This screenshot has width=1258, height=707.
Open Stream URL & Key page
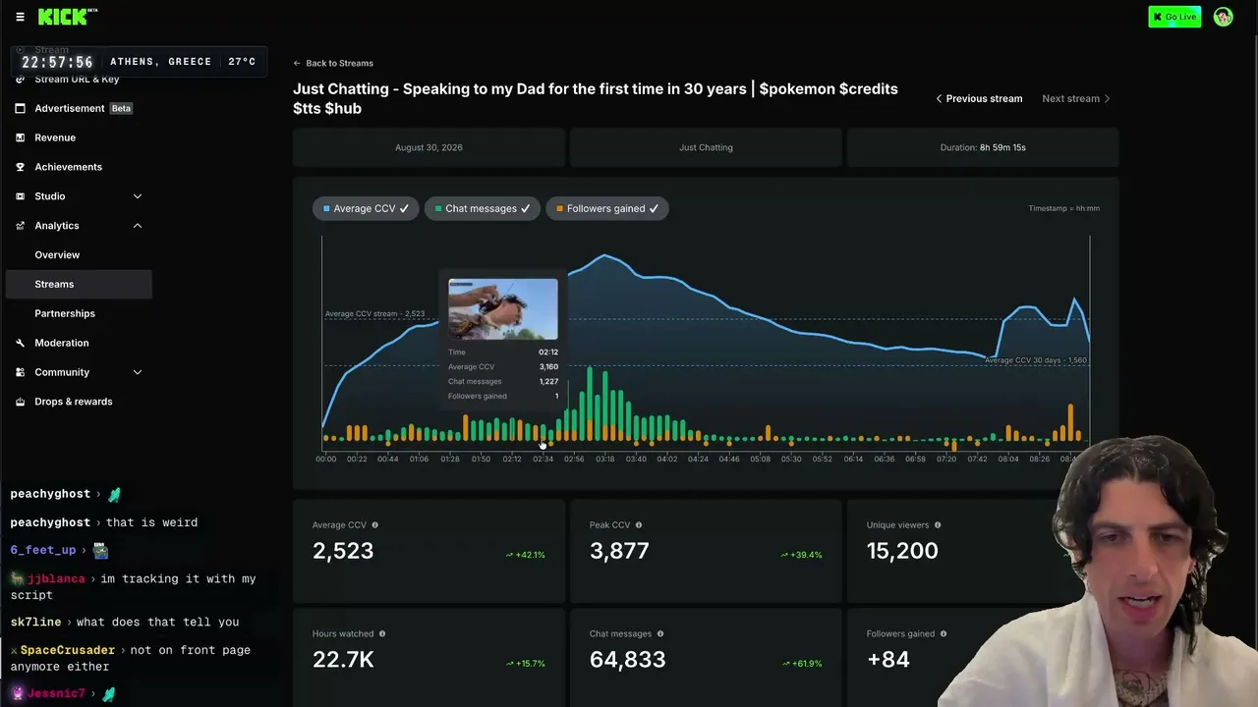(77, 79)
